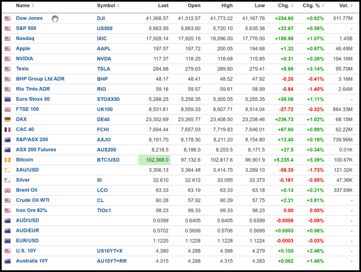The width and height of the screenshot is (361, 272).
Task: Sort by the Vol. column header
Action: [345, 6]
